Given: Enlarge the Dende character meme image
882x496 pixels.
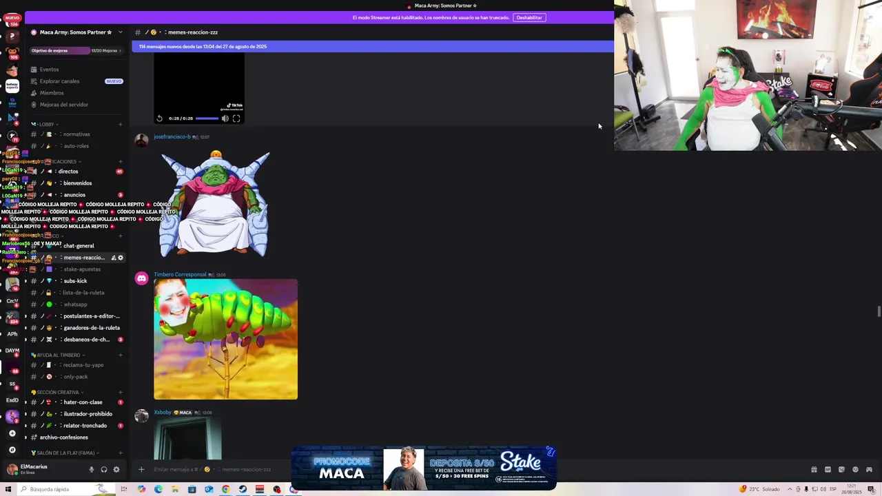Looking at the screenshot, I should coord(214,203).
